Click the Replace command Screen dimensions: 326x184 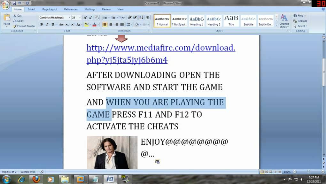coord(300,21)
